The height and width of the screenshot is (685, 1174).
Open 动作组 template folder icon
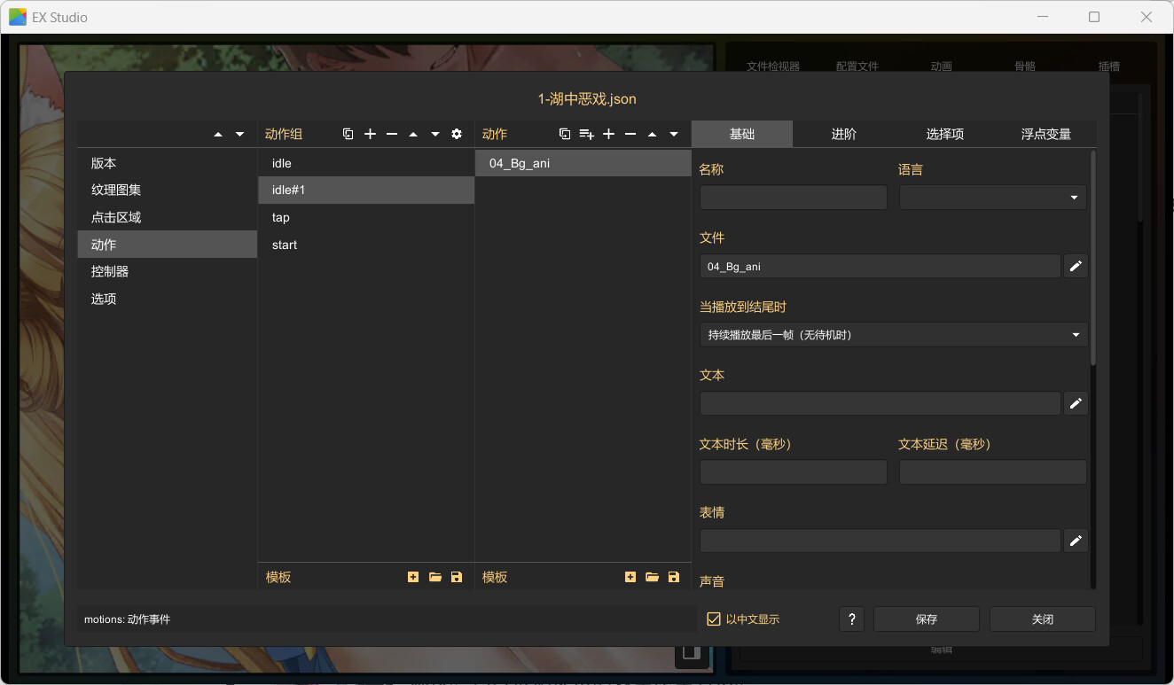(x=434, y=577)
